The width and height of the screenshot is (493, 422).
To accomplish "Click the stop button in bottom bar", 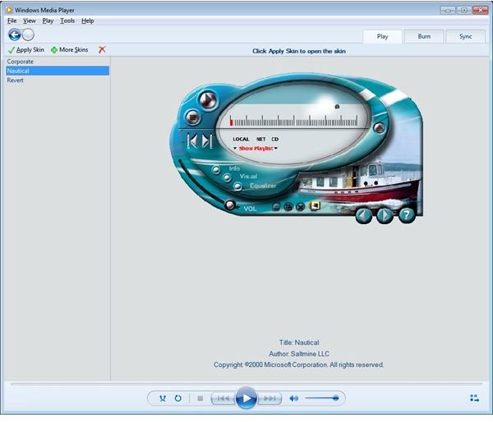I will click(x=200, y=398).
